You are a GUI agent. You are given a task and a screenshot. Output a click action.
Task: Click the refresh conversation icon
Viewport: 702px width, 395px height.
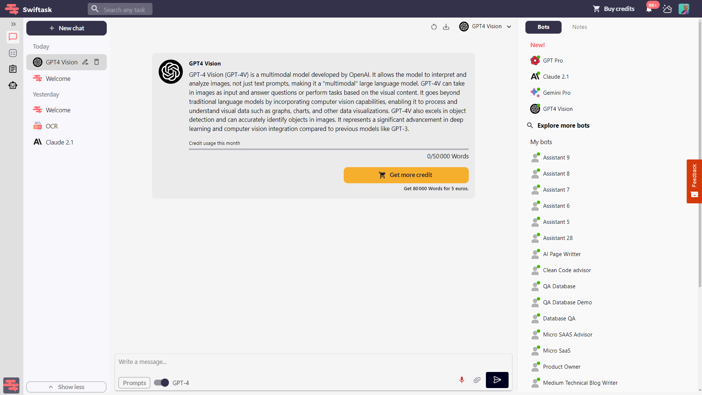(x=434, y=27)
